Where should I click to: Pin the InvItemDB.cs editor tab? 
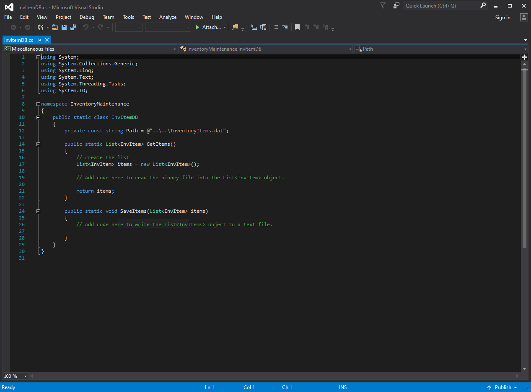click(39, 40)
